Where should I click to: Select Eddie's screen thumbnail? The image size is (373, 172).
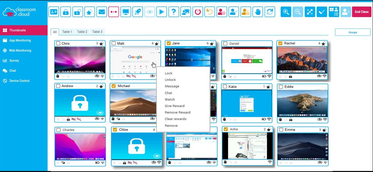coord(302,103)
